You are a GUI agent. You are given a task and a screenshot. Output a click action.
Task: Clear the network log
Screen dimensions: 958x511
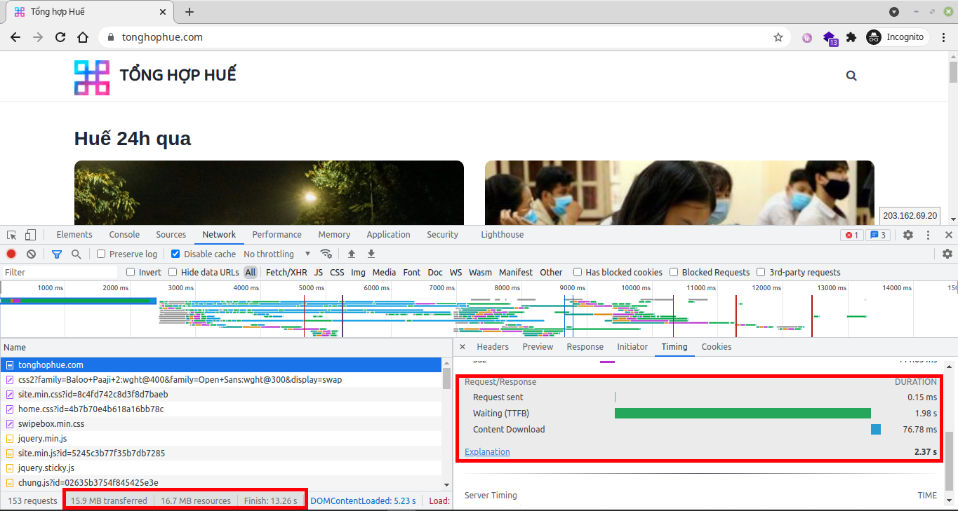[x=31, y=254]
